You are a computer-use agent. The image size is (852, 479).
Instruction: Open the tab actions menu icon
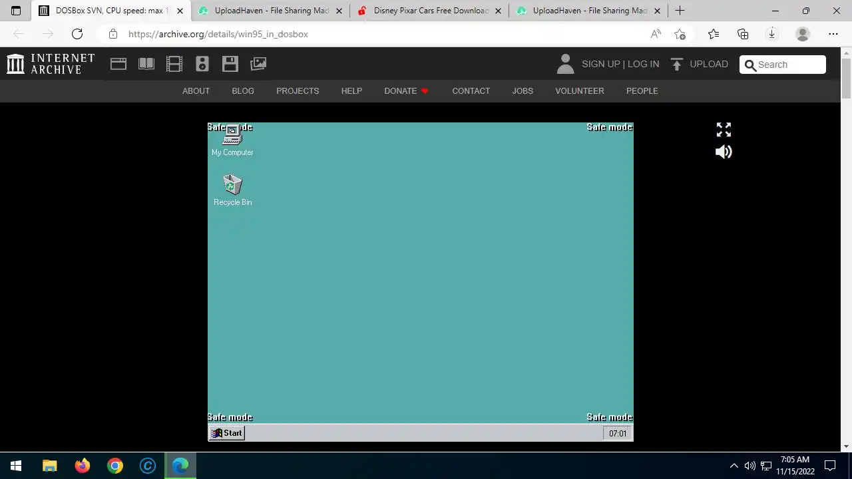pyautogui.click(x=16, y=11)
